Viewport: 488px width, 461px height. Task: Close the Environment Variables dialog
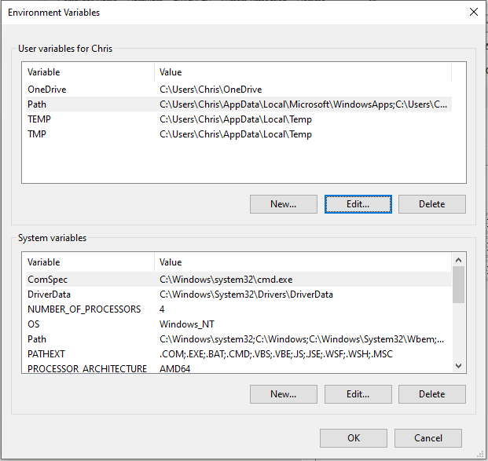pos(473,12)
